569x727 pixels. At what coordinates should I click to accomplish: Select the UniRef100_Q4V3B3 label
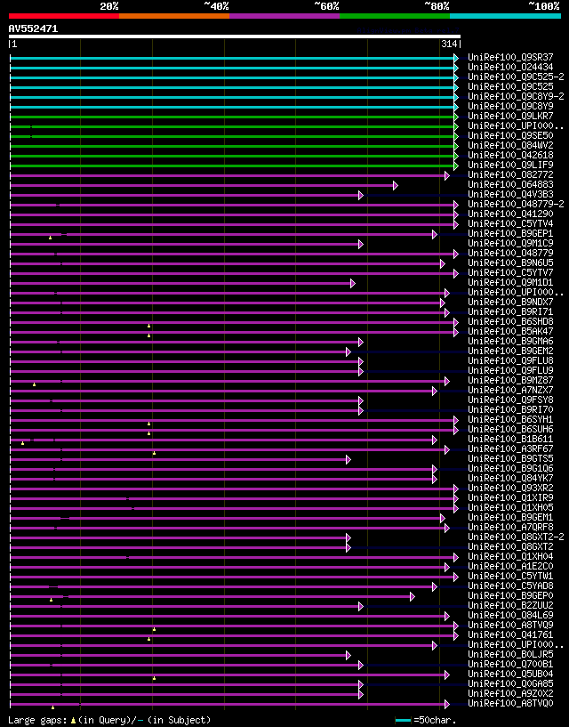tap(510, 194)
